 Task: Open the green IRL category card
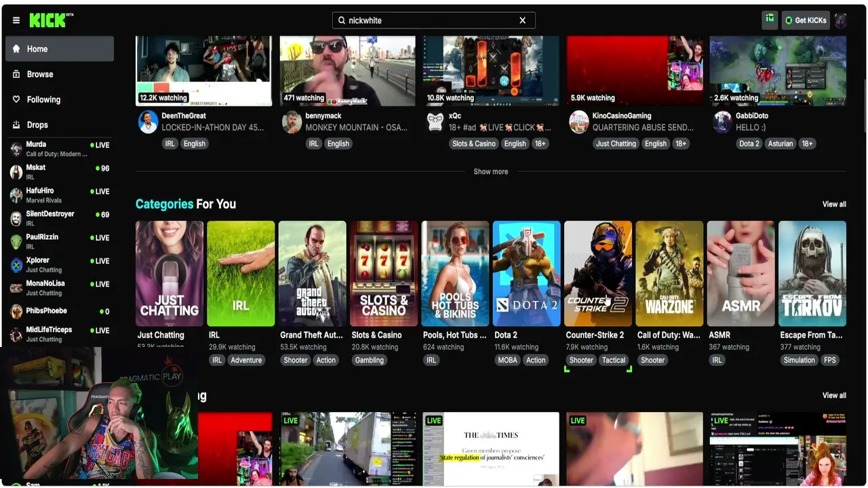click(241, 273)
